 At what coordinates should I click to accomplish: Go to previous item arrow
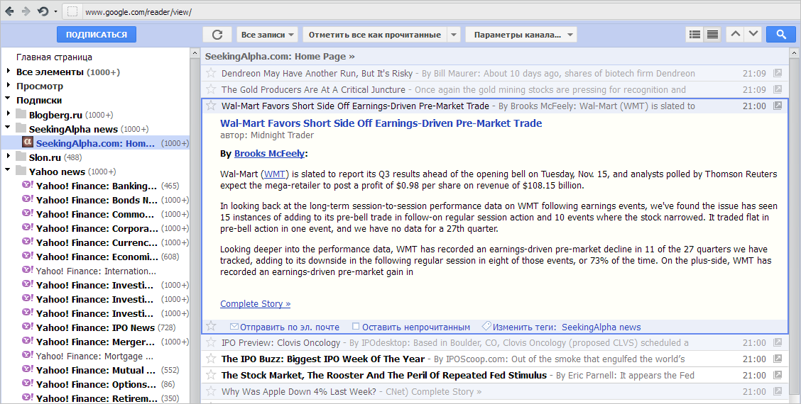tap(735, 34)
